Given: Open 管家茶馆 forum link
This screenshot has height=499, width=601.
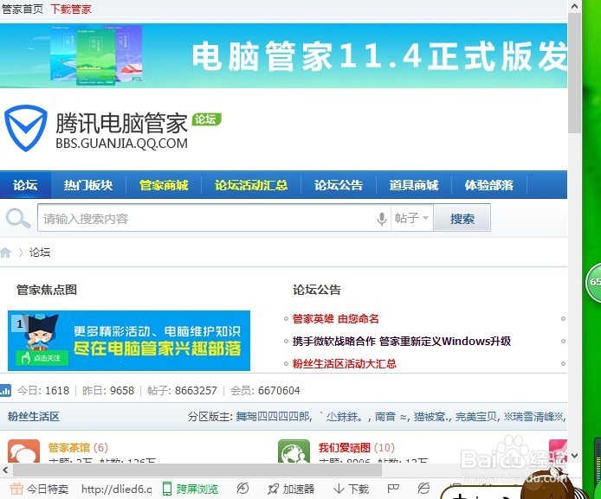Looking at the screenshot, I should 69,447.
